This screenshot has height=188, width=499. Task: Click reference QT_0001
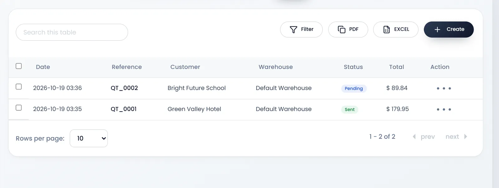coord(124,109)
